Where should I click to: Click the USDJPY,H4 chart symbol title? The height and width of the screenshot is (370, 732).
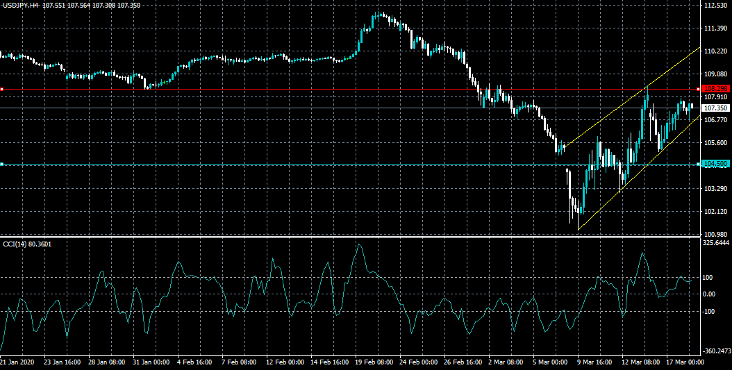pyautogui.click(x=21, y=5)
